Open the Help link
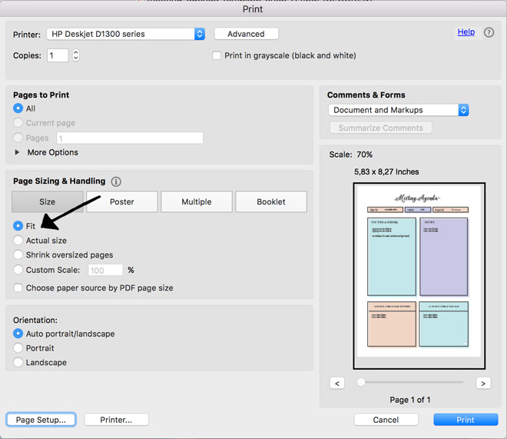The height and width of the screenshot is (439, 507). 466,32
